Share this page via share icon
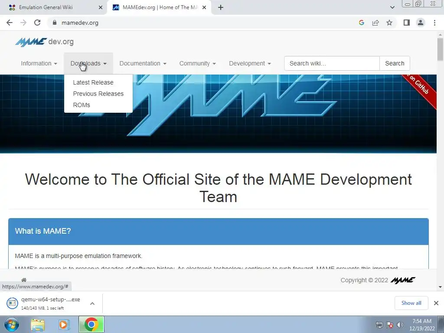444x333 pixels. [x=375, y=23]
